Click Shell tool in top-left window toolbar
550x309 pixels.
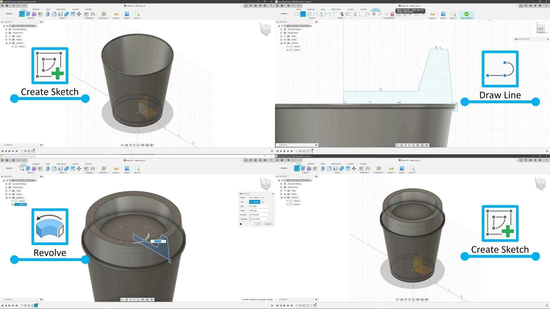coord(60,14)
